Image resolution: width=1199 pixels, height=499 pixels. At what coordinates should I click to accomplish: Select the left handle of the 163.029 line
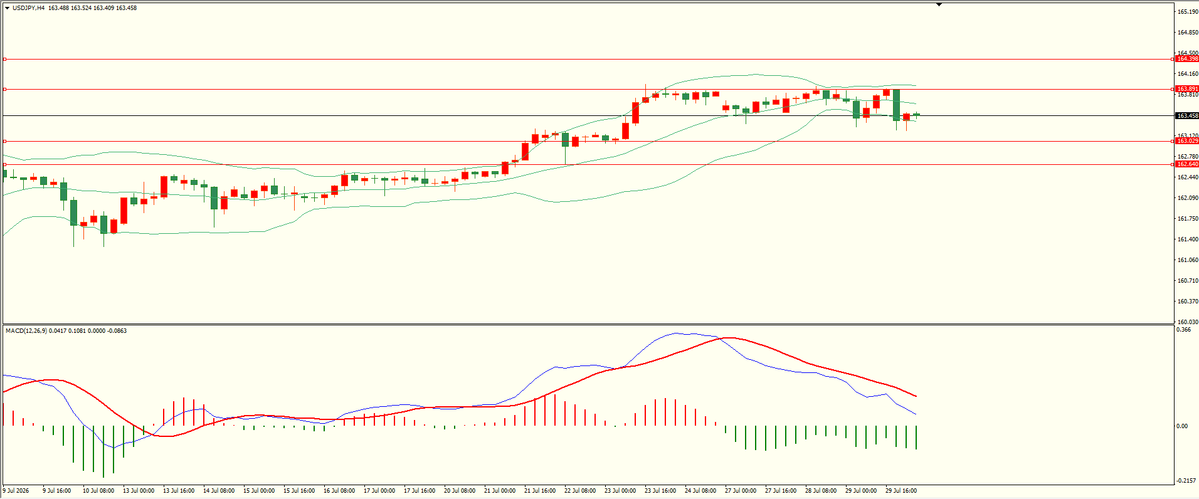[x=4, y=141]
